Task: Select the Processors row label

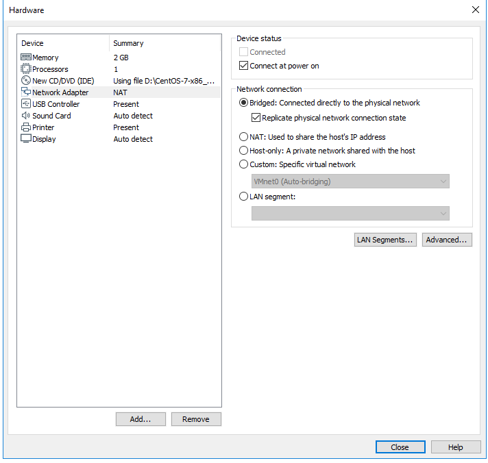Action: click(x=50, y=69)
